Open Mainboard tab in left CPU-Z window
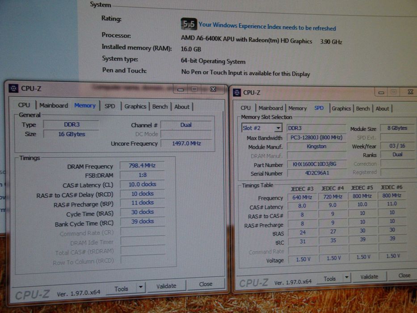 (x=54, y=106)
